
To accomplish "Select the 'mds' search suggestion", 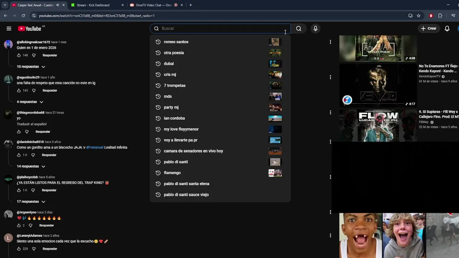I will 220,96.
